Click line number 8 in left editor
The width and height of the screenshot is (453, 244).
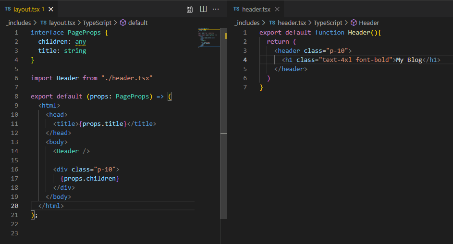pos(16,96)
